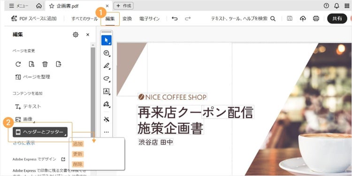Select the highlighter pen tool
The width and height of the screenshot is (352, 176).
coord(107,66)
